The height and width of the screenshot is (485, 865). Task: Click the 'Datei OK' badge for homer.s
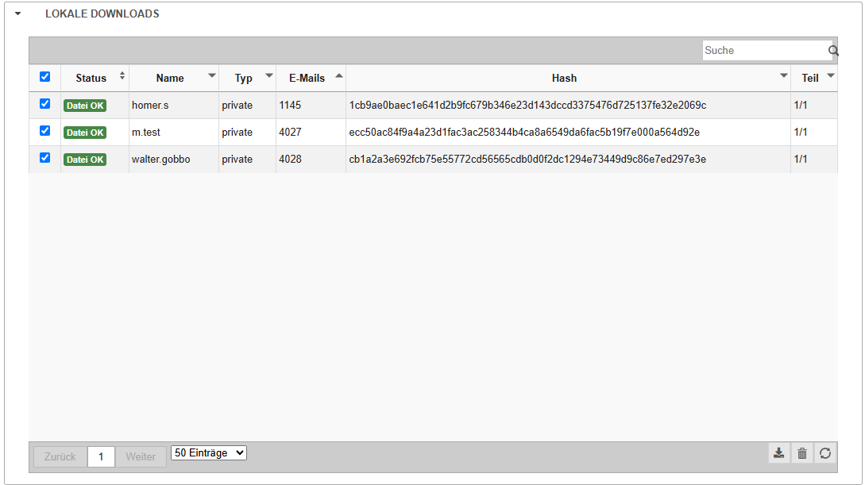[85, 106]
